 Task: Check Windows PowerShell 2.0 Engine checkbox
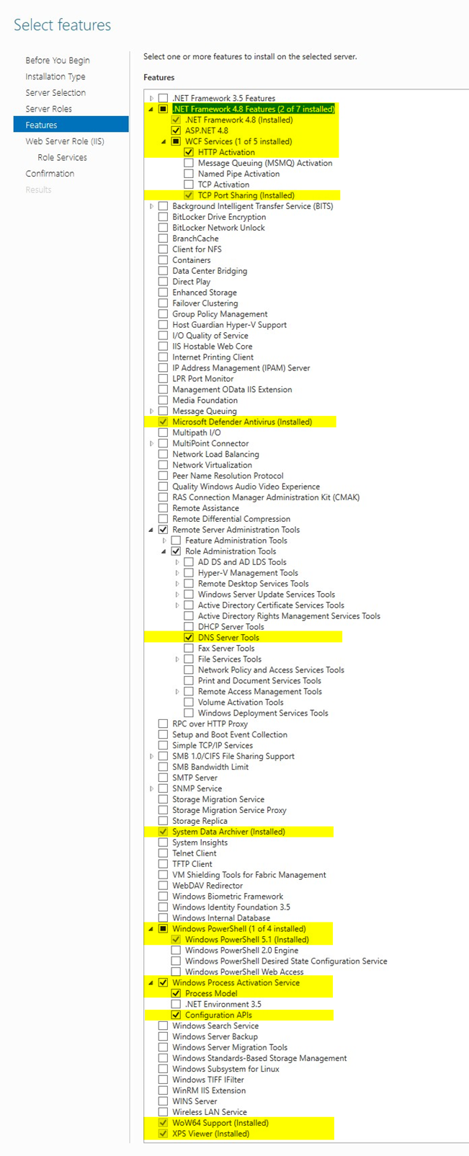click(176, 951)
